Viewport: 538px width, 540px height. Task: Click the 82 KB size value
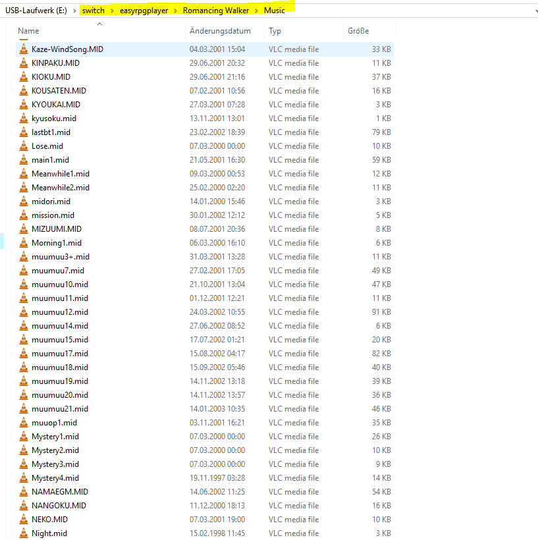coord(381,354)
